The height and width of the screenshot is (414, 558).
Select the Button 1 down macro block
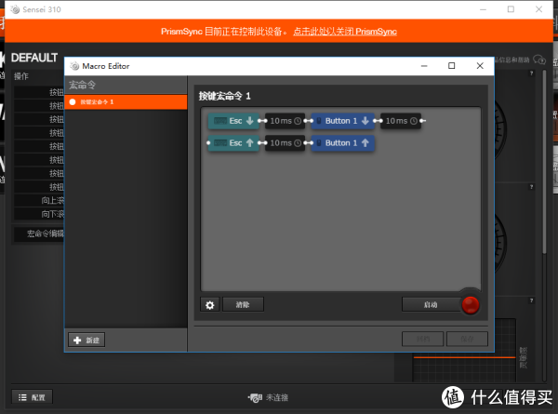pyautogui.click(x=342, y=121)
